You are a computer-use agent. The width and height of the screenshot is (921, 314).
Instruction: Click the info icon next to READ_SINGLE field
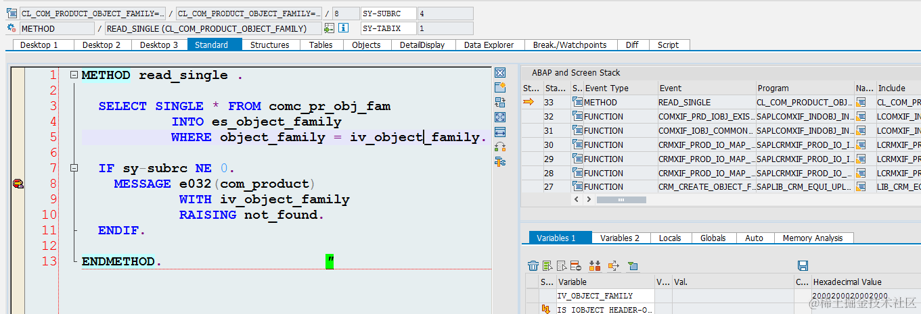pyautogui.click(x=343, y=28)
